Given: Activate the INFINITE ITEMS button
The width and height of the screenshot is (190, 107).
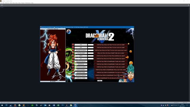Looking at the screenshot, I should click(x=81, y=73).
